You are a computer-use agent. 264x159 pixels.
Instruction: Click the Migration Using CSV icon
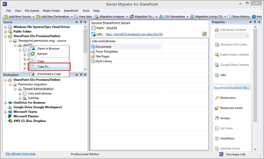click(192, 17)
